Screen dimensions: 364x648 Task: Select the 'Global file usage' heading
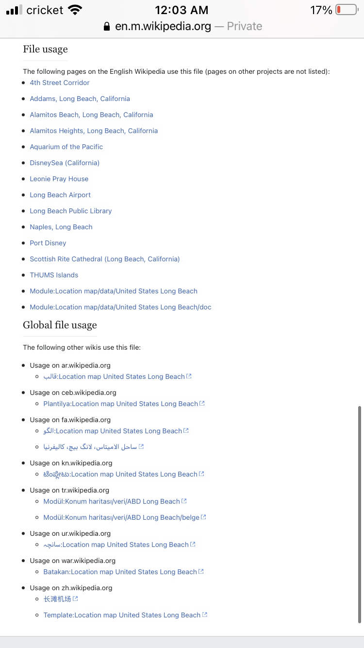(60, 325)
